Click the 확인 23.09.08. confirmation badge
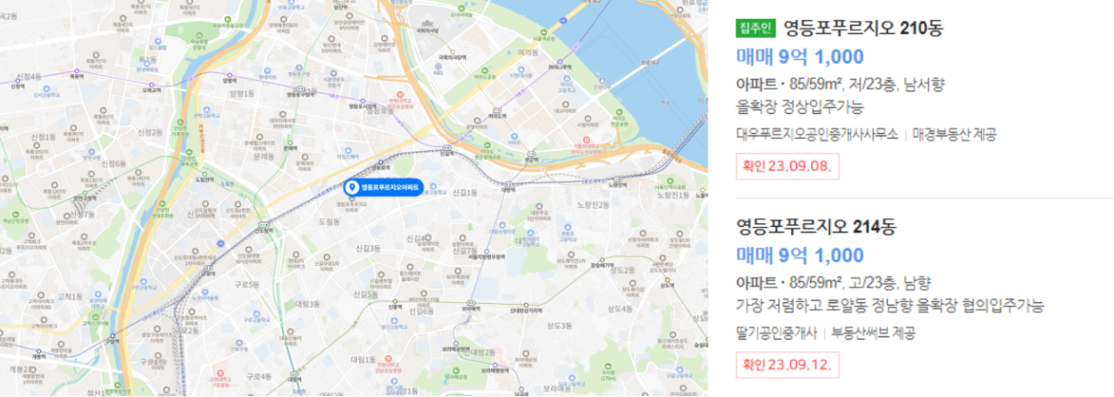The width and height of the screenshot is (1114, 397). point(788,165)
